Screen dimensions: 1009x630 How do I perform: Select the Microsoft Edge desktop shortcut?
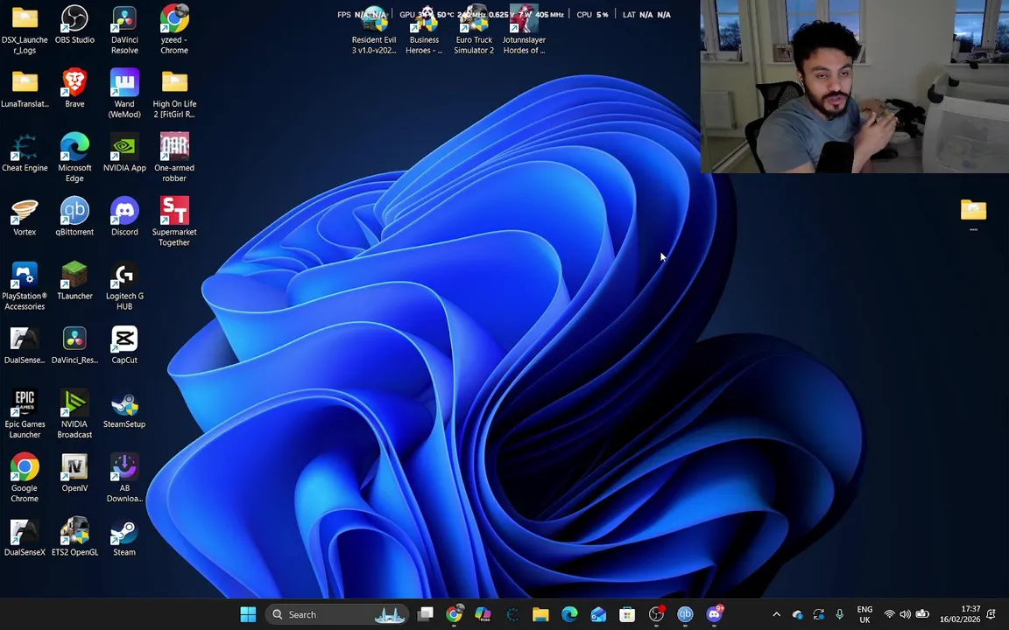coord(74,158)
